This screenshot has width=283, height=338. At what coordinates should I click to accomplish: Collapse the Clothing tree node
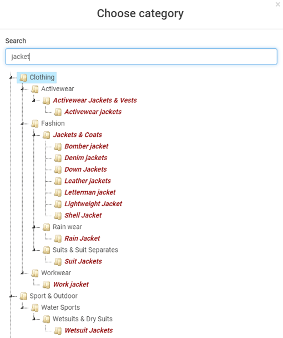11,77
